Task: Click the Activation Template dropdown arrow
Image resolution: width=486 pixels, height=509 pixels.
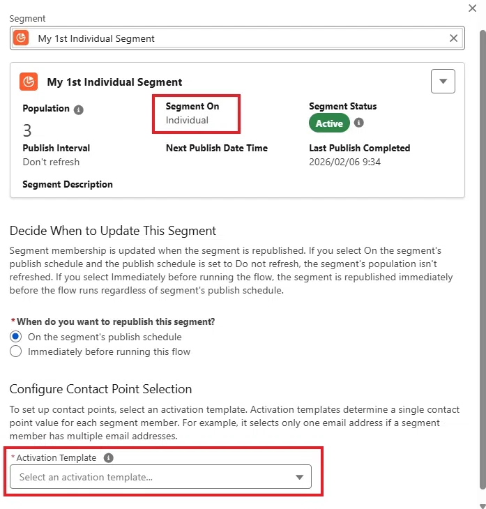Action: pos(299,477)
